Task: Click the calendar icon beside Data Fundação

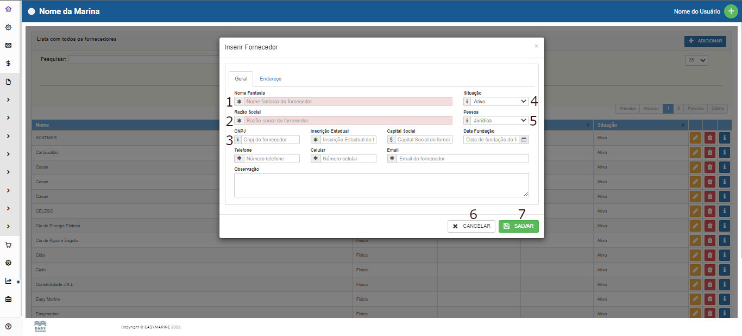Action: (524, 140)
